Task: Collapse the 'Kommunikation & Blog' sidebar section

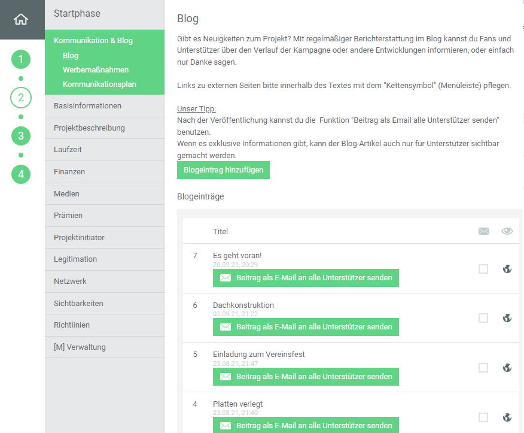Action: click(x=93, y=41)
